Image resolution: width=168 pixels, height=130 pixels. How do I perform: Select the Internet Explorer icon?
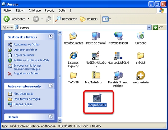(73, 56)
